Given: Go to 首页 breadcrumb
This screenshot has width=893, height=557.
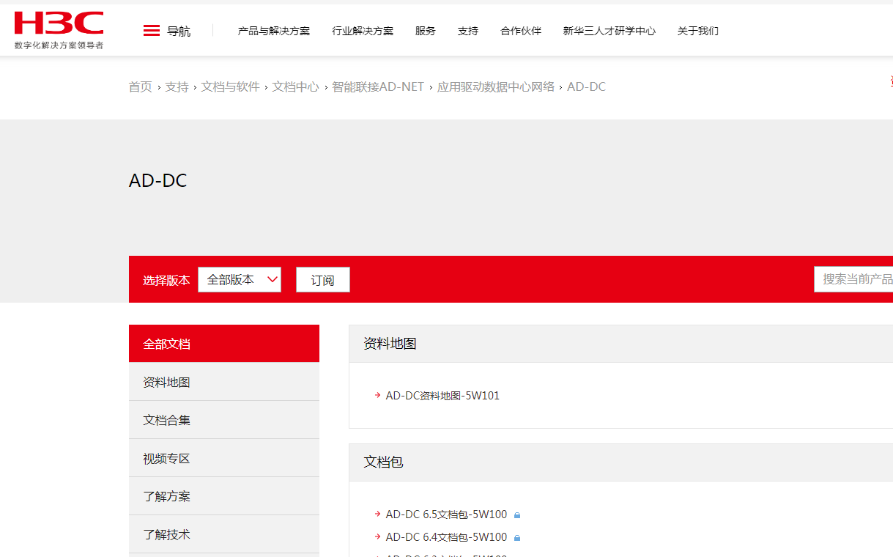Looking at the screenshot, I should [141, 86].
